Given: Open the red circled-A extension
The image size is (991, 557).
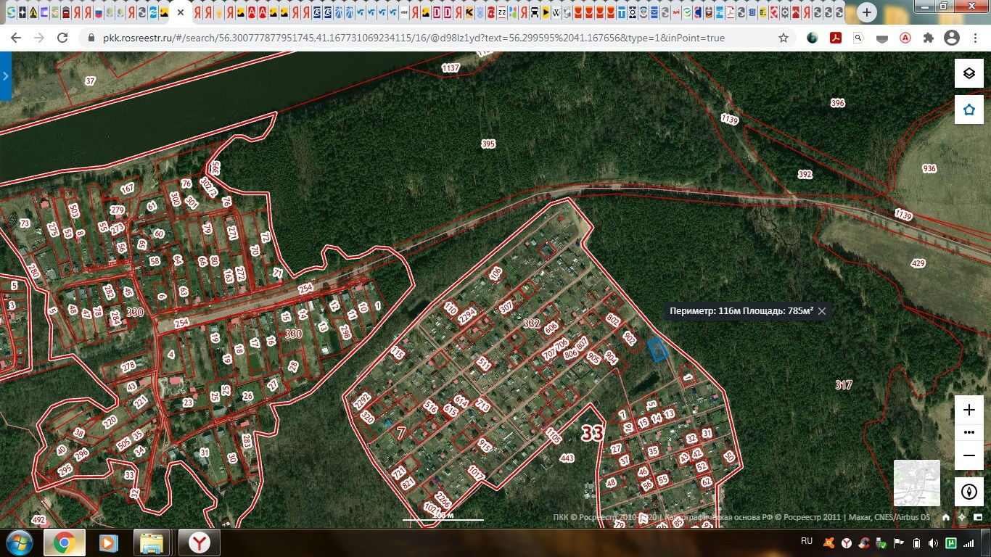Looking at the screenshot, I should point(905,38).
